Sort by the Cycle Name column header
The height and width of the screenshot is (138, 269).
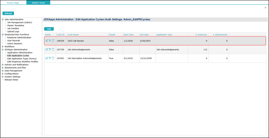point(73,35)
